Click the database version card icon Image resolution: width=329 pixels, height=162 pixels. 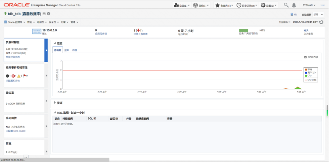click(x=36, y=31)
